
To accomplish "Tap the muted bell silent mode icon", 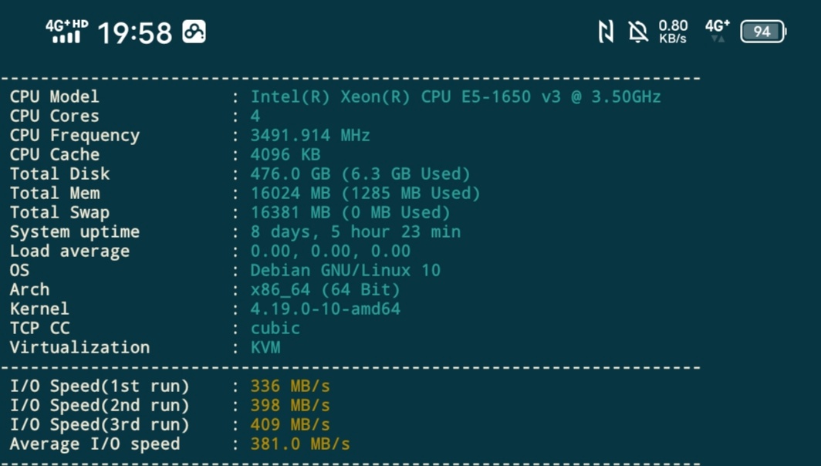I will coord(638,32).
